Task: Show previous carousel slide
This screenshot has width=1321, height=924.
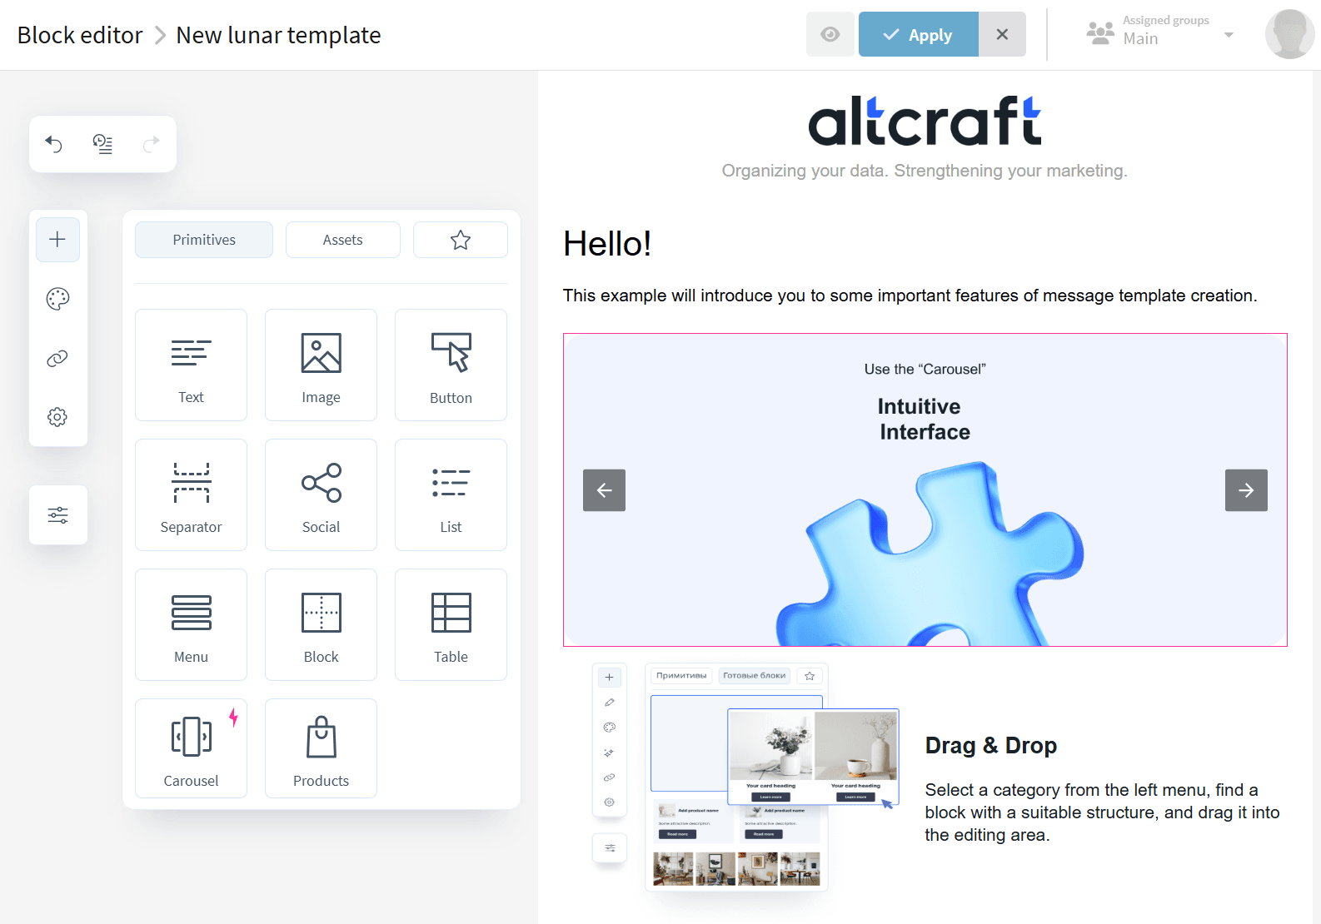Action: tap(604, 490)
